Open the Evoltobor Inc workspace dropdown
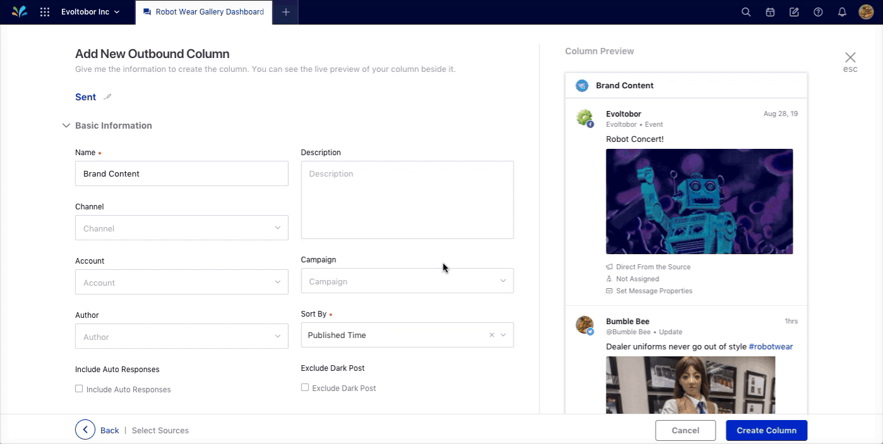The image size is (883, 444). tap(90, 12)
